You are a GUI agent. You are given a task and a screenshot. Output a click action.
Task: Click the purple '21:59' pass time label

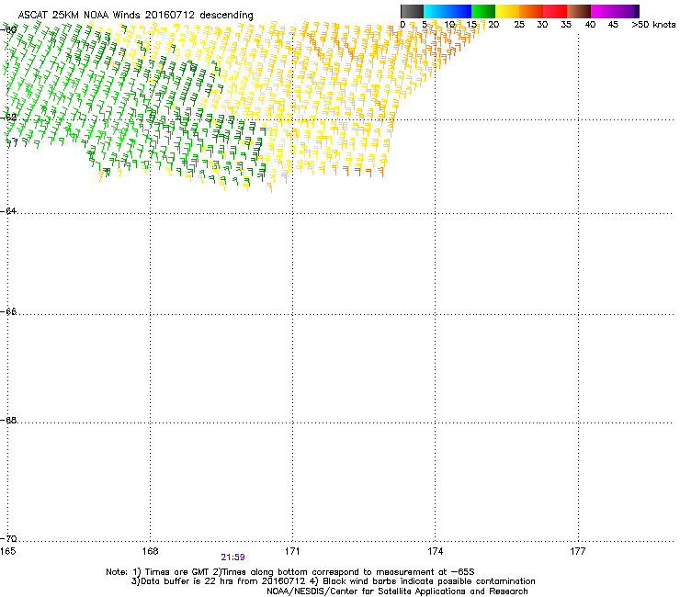(232, 558)
